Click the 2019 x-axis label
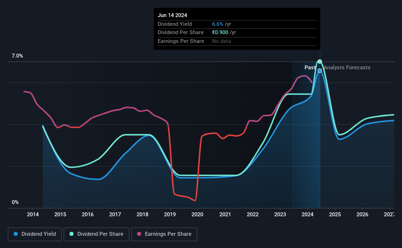Image resolution: width=402 pixels, height=248 pixels. [x=170, y=214]
